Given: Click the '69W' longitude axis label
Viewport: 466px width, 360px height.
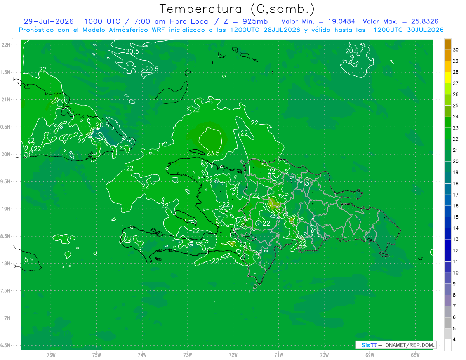Looking at the screenshot, I should [370, 355].
